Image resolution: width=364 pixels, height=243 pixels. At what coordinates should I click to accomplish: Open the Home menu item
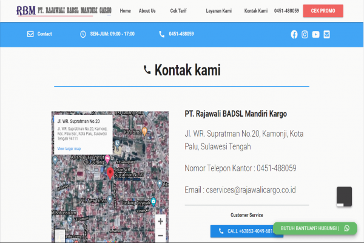[125, 11]
